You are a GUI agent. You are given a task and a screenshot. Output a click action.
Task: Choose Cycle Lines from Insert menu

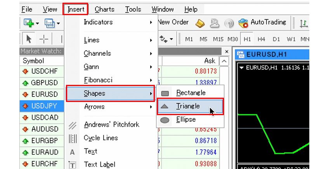point(111,138)
